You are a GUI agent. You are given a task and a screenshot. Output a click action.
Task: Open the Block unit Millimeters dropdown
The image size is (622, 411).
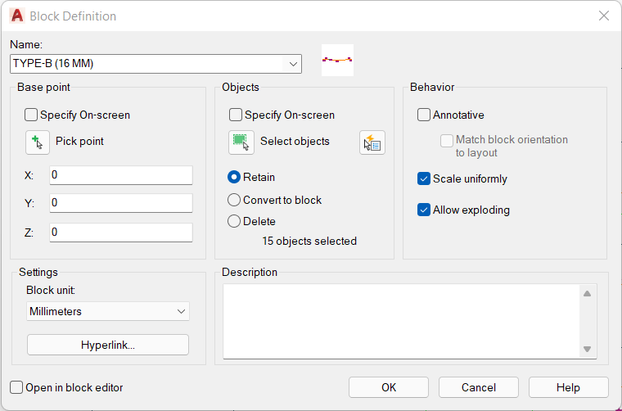(108, 311)
